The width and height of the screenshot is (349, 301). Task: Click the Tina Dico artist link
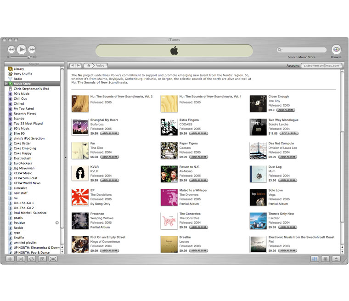96,148
